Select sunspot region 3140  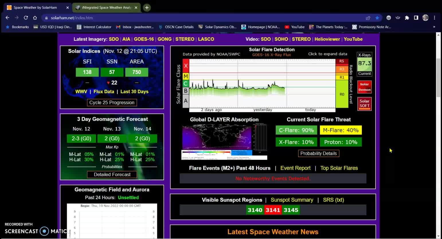coord(255,210)
